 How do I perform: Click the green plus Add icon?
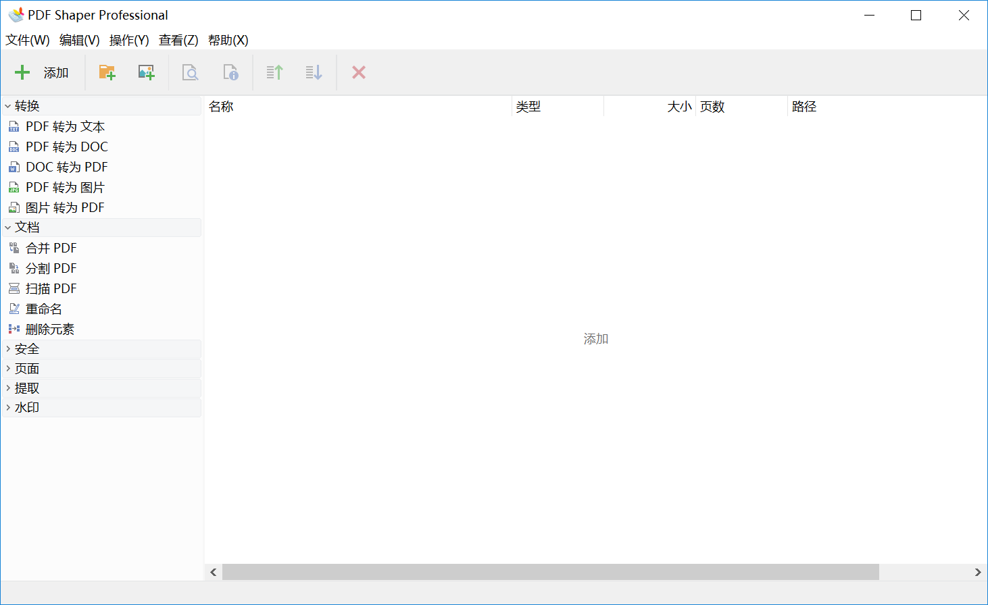coord(22,72)
